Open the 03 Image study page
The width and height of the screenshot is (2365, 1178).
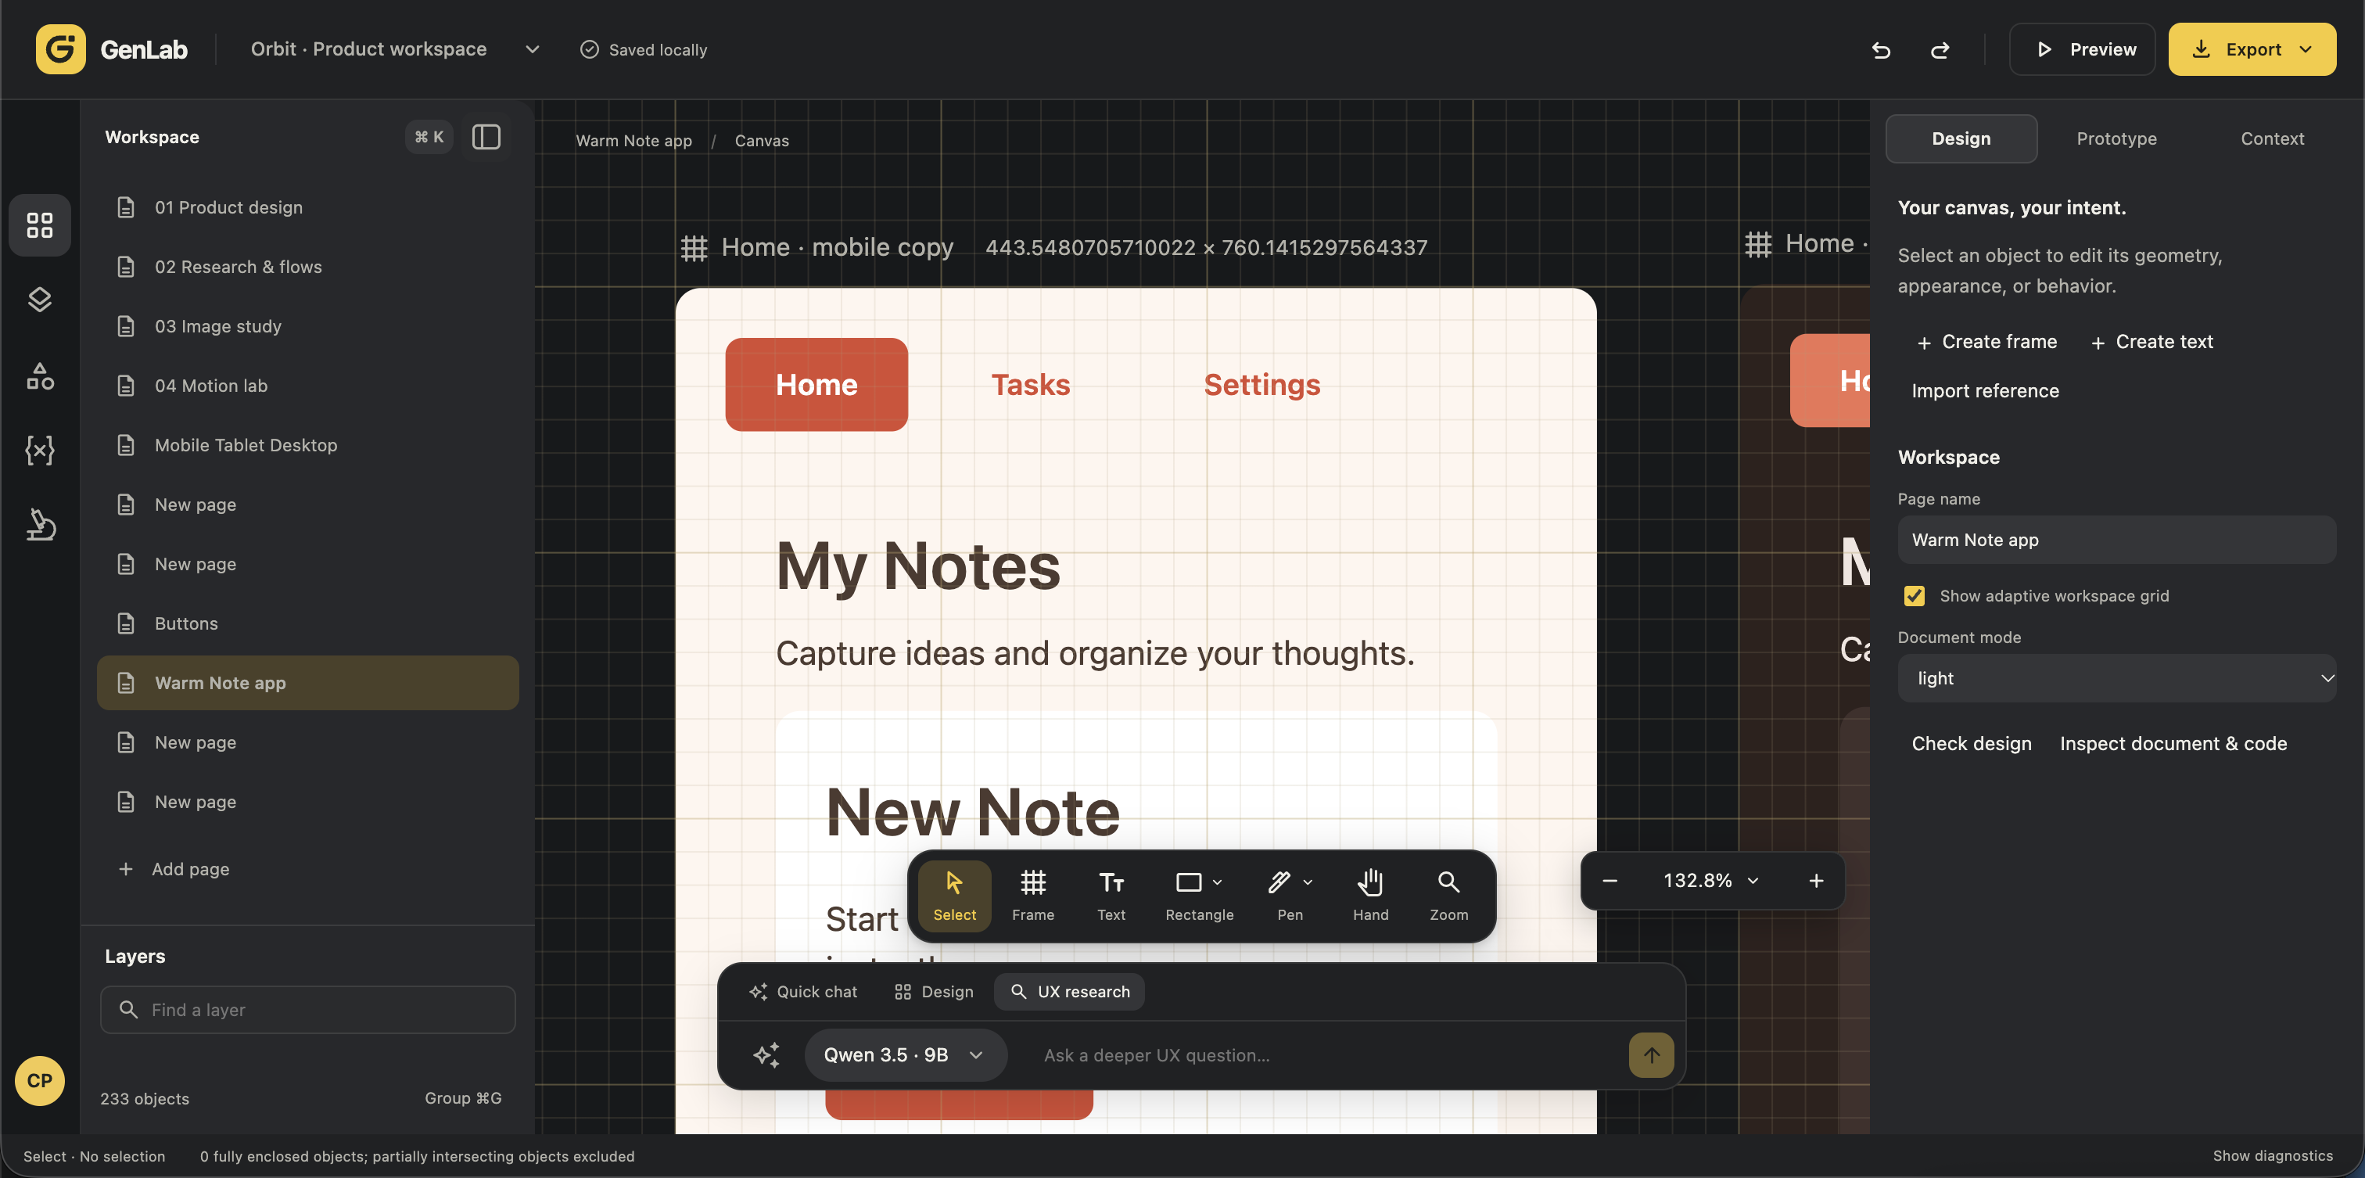click(307, 326)
